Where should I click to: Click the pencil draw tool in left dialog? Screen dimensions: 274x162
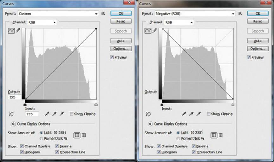pyautogui.click(x=18, y=31)
